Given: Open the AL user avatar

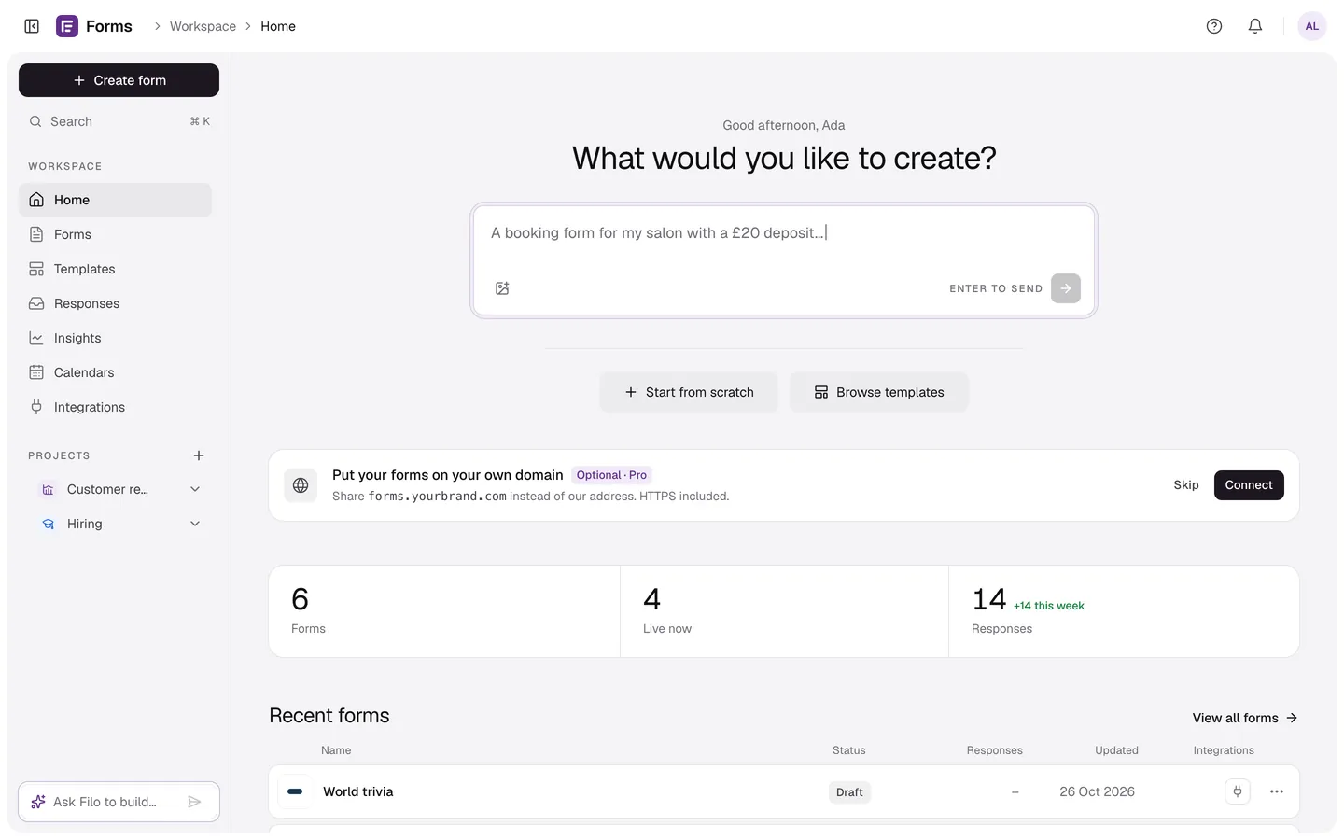Looking at the screenshot, I should point(1312,26).
